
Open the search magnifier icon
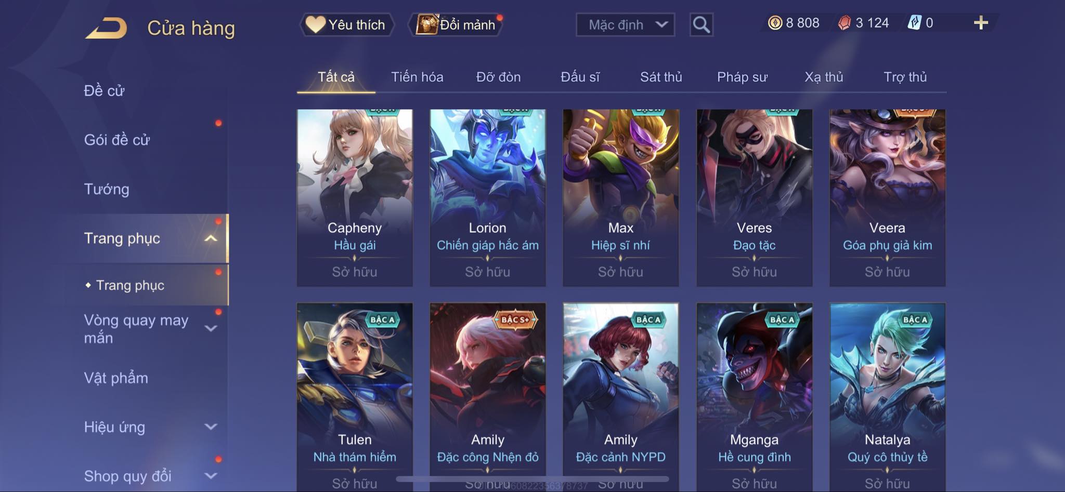click(x=701, y=24)
